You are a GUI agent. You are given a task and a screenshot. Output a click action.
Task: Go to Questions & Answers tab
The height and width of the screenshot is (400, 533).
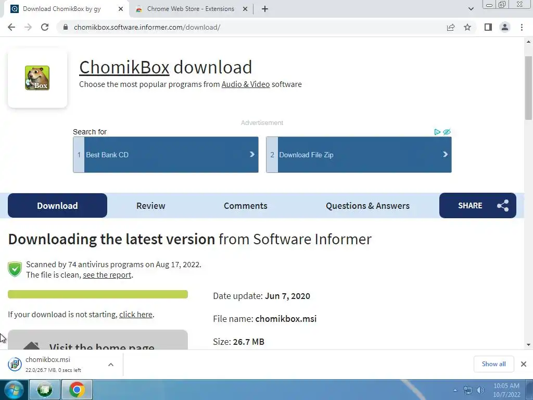click(x=367, y=206)
